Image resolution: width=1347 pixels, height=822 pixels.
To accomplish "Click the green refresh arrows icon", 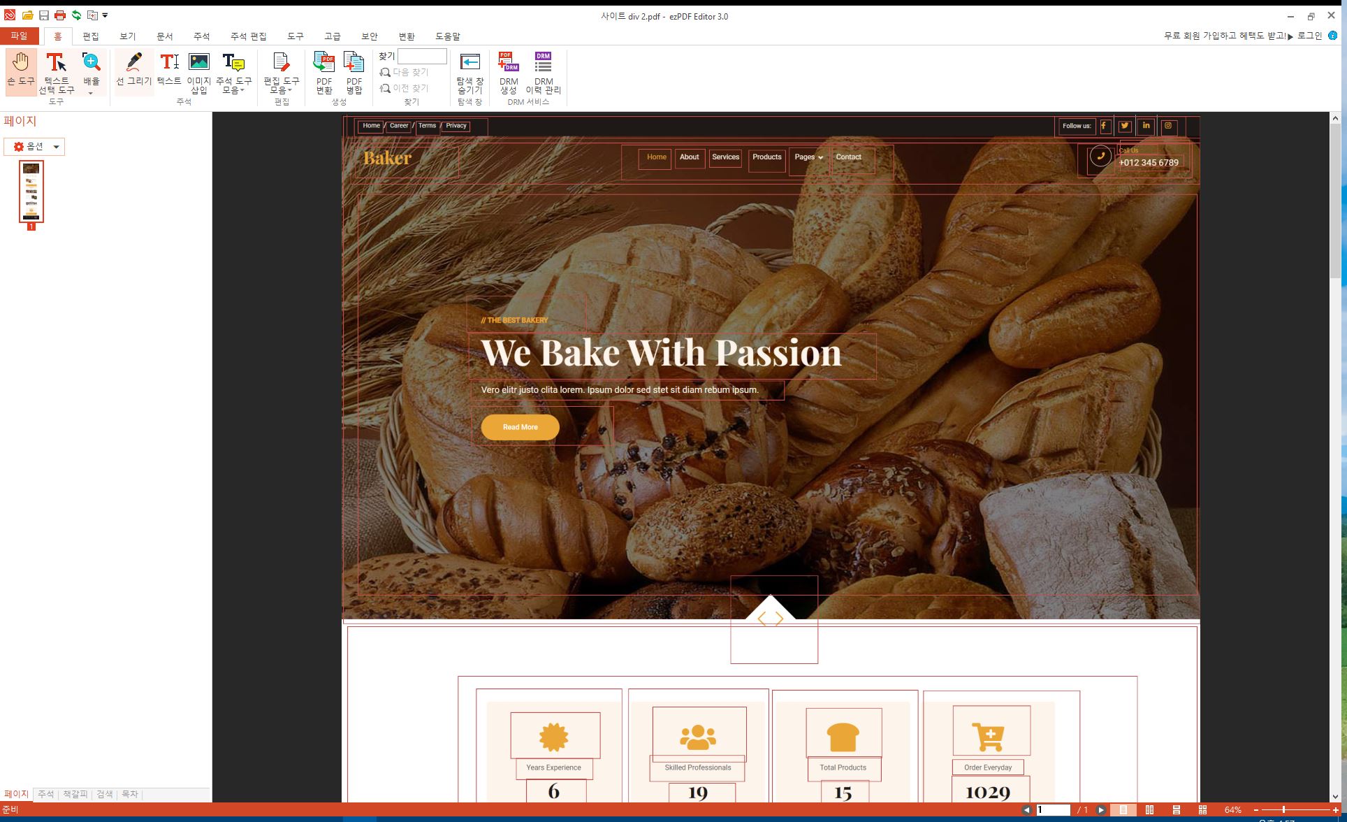I will tap(76, 15).
